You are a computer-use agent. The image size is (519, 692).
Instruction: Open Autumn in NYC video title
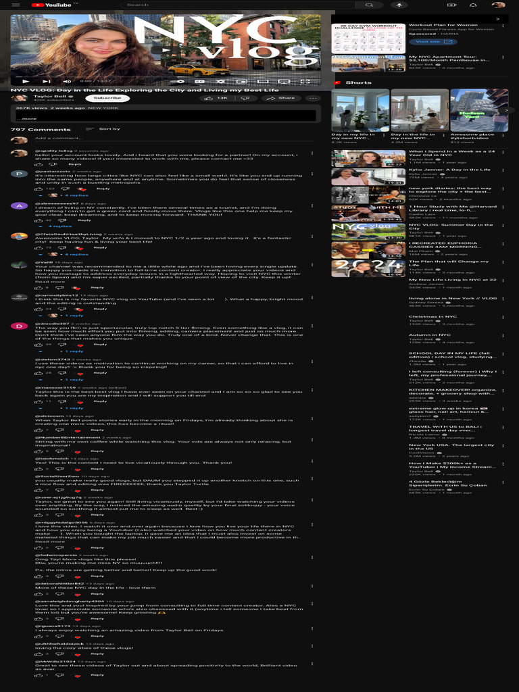click(x=429, y=335)
